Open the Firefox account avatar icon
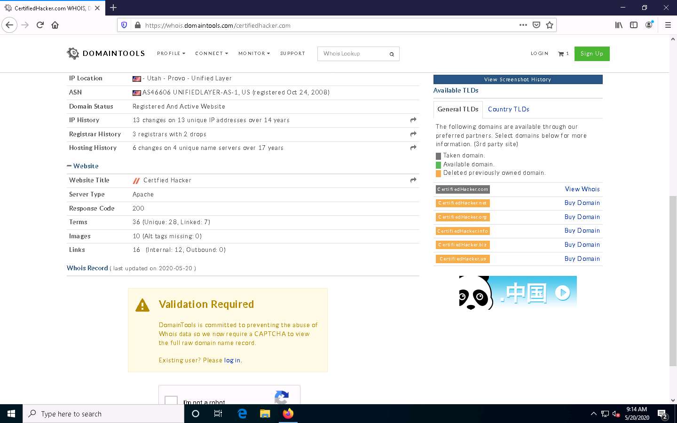Screen dimensions: 677x423 point(649,25)
